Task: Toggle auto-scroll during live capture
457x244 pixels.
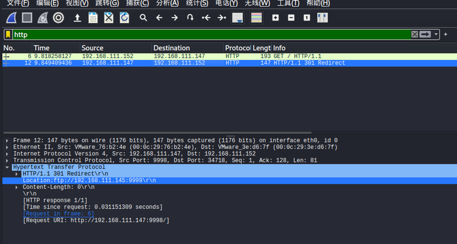Action: (x=238, y=18)
